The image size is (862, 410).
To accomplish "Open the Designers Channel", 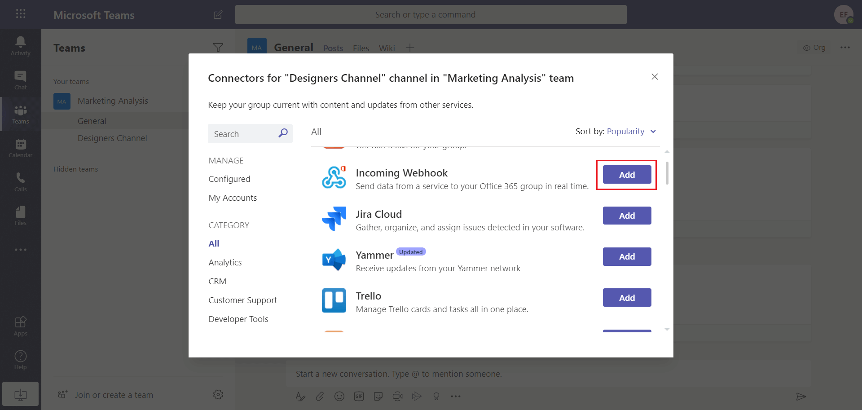I will pos(112,138).
